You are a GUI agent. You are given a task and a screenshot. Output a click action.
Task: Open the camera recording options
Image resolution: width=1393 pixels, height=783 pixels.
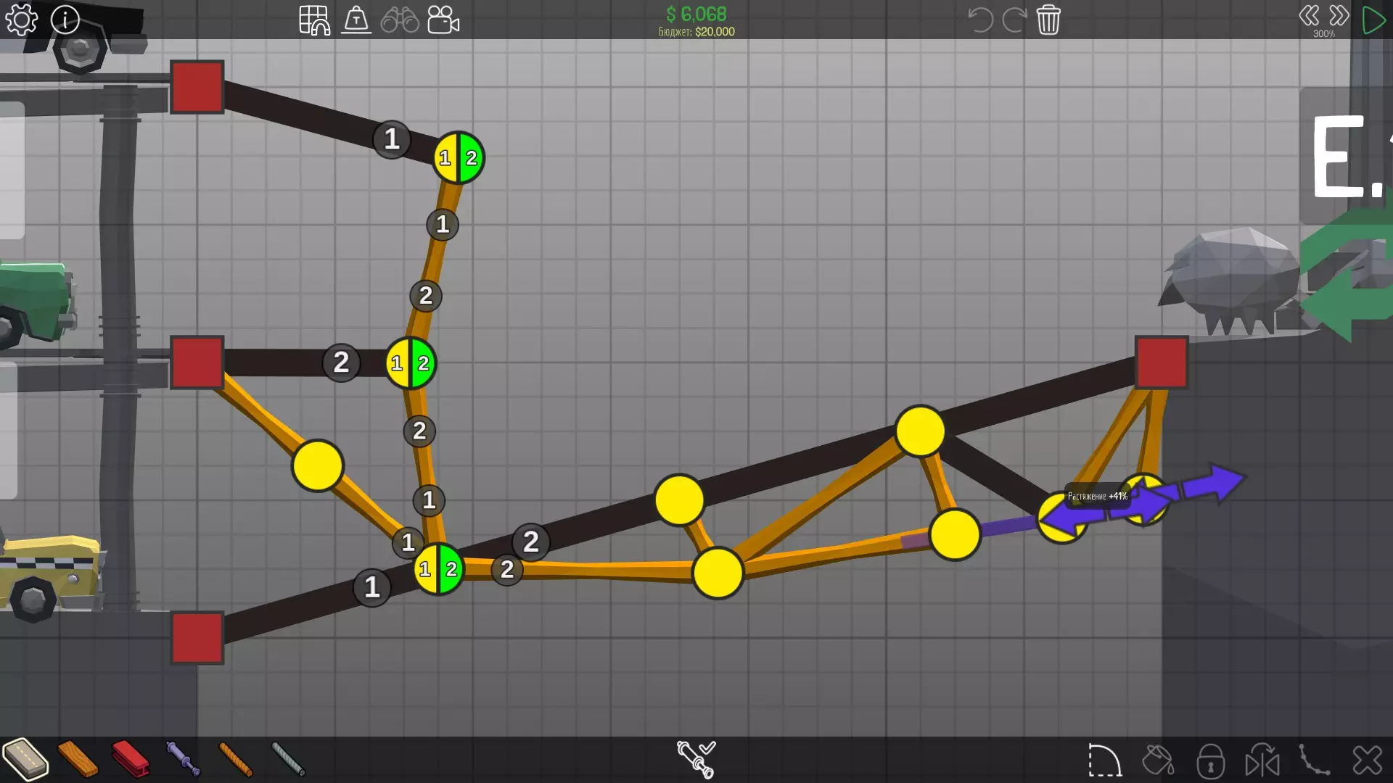443,20
